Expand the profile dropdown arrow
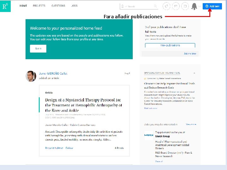The width and height of the screenshot is (227, 170). click(200, 6)
